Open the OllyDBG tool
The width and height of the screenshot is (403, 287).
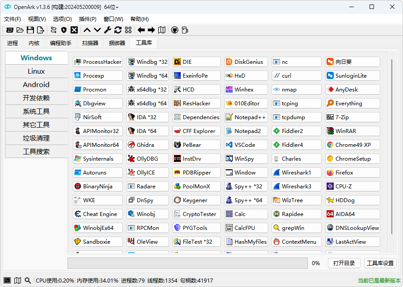click(x=147, y=158)
